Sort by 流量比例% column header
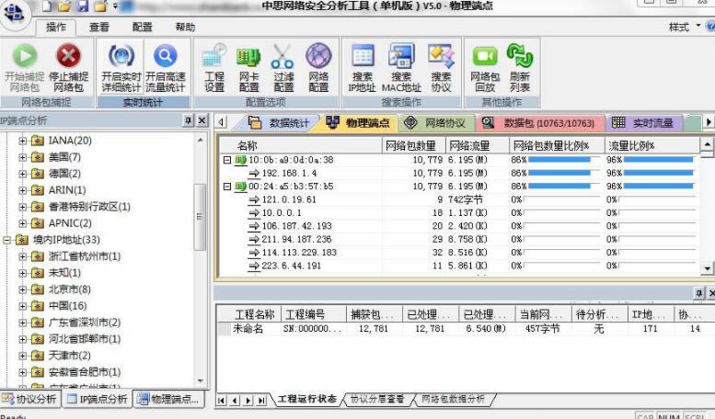The width and height of the screenshot is (715, 419). coord(652,146)
